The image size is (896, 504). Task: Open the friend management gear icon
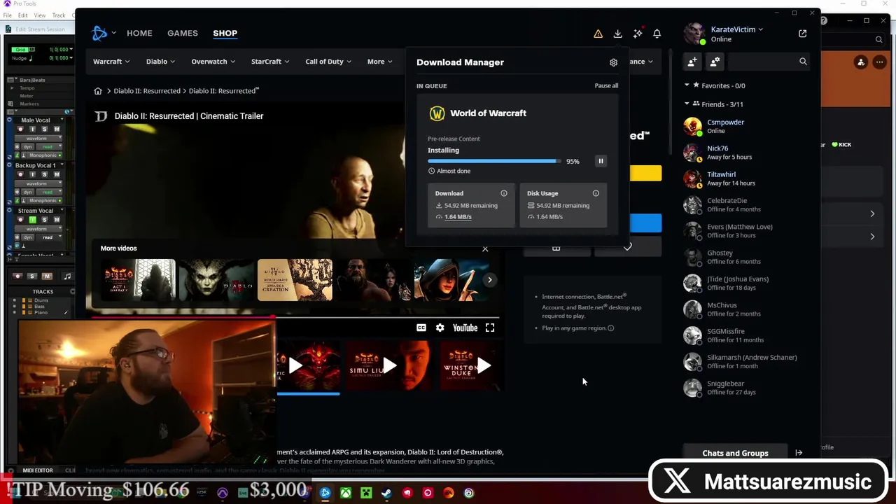[x=715, y=62]
